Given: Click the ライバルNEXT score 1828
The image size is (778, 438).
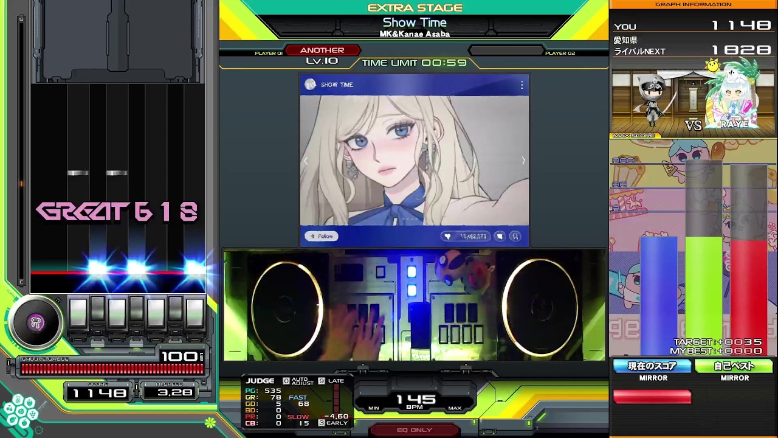Looking at the screenshot, I should click(x=742, y=50).
